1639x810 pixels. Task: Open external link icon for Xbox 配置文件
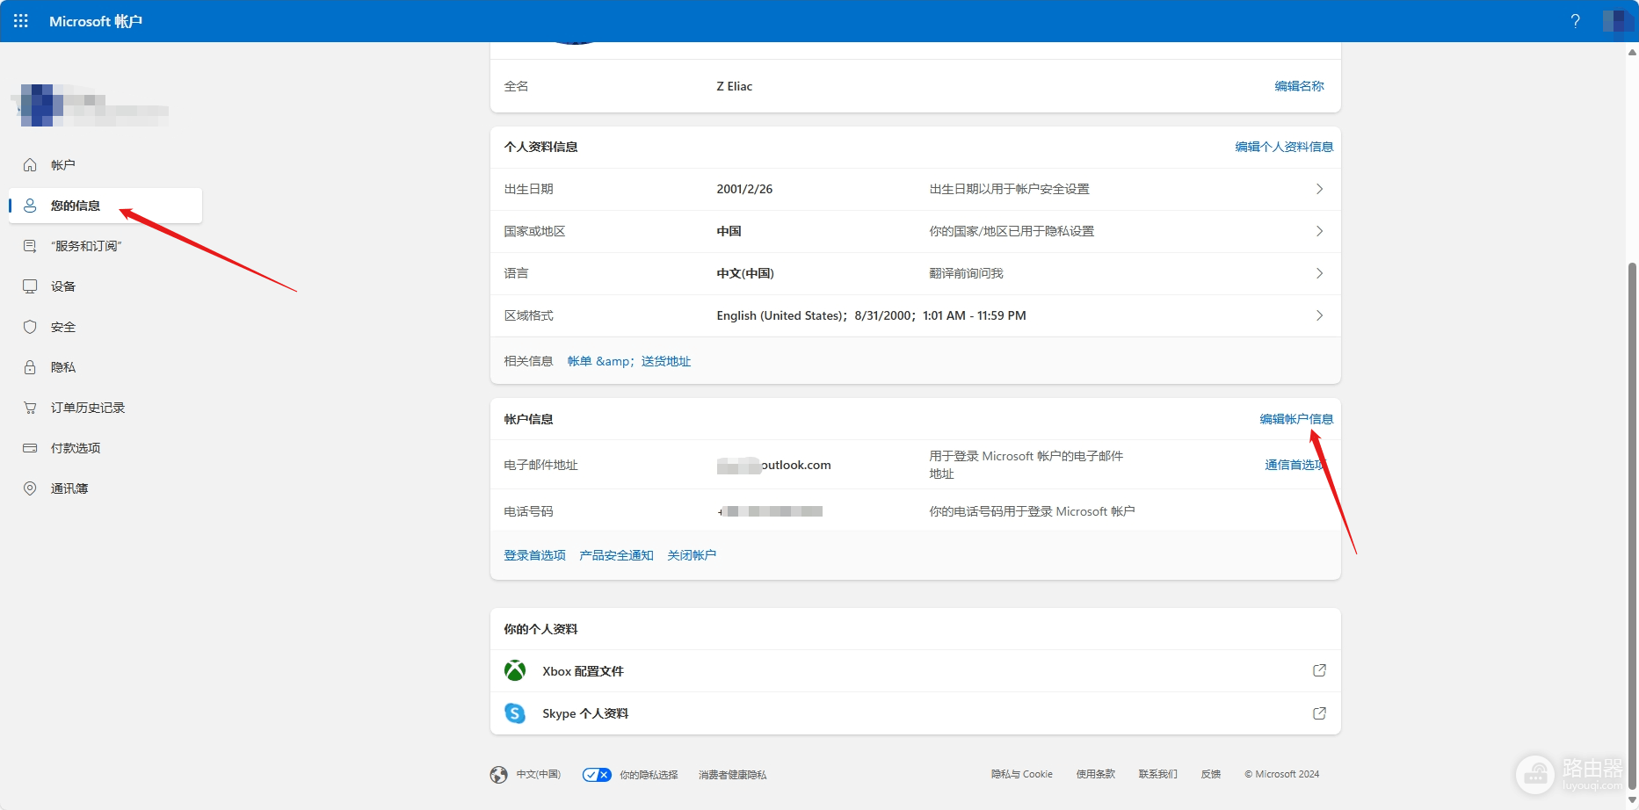[1319, 670]
